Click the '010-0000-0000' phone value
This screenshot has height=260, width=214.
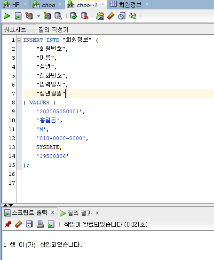pos(61,138)
